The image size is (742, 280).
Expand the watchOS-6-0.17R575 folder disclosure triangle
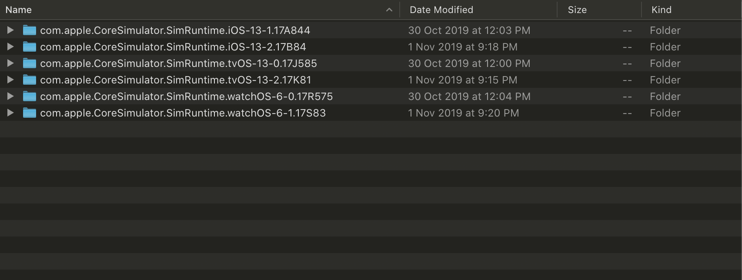[x=10, y=97]
